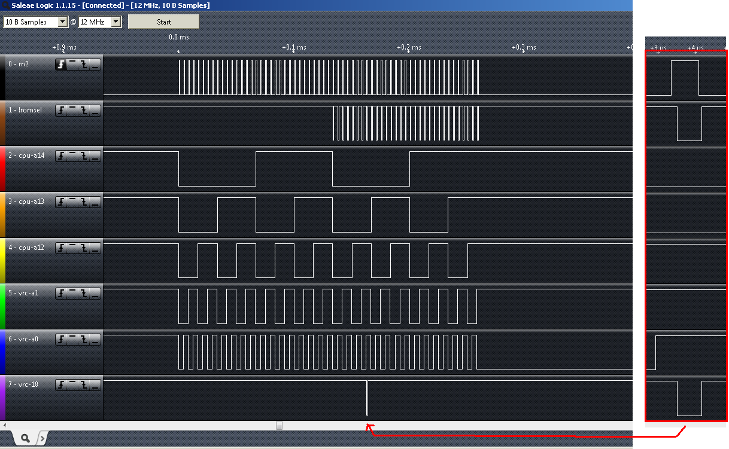Set rising edge trigger on vrc-a1 channel

61,293
